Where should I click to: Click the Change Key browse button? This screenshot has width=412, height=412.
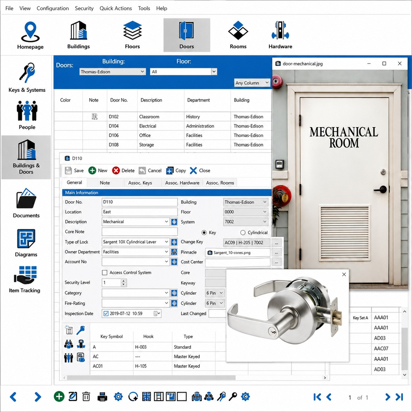[x=276, y=243]
